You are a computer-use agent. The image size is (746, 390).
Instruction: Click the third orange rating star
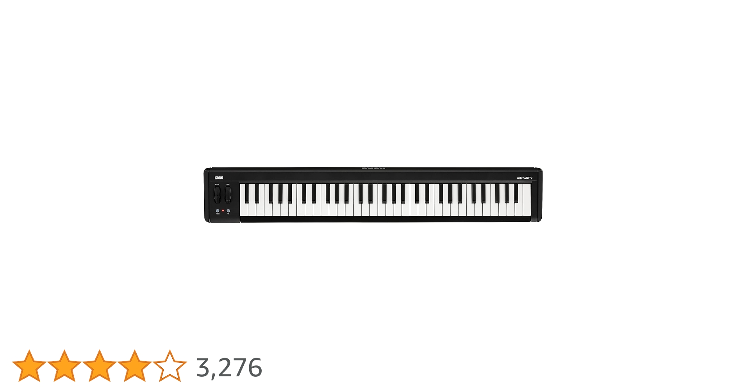click(x=100, y=365)
